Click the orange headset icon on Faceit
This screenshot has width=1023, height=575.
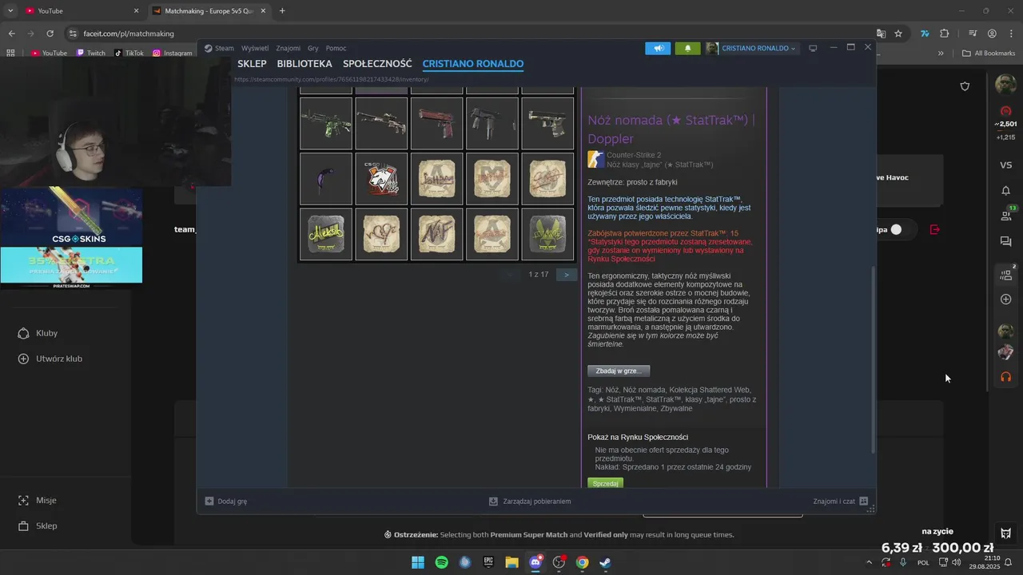pos(1005,376)
